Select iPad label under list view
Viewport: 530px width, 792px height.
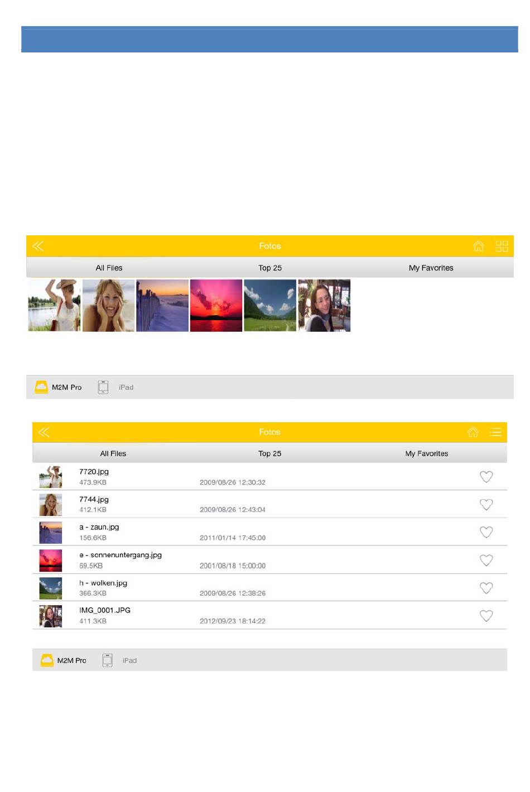point(130,660)
